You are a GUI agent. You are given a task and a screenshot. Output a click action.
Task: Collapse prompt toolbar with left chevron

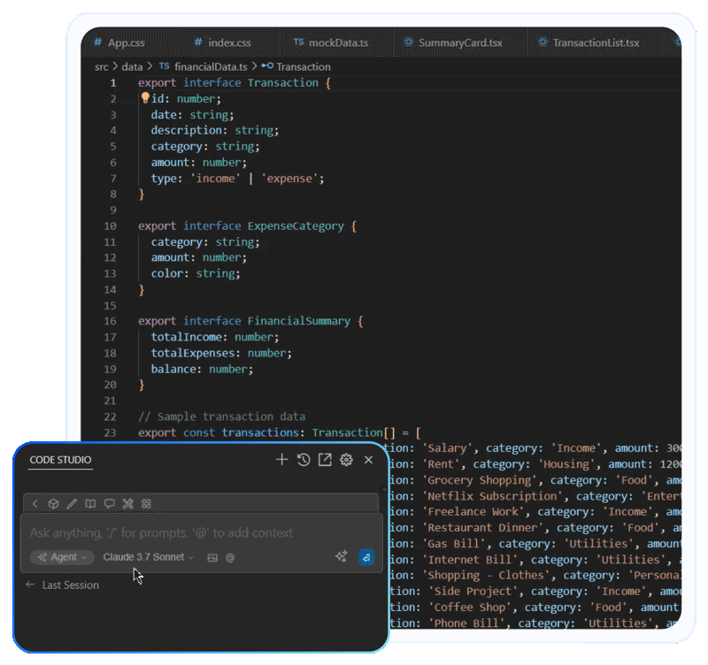(35, 504)
